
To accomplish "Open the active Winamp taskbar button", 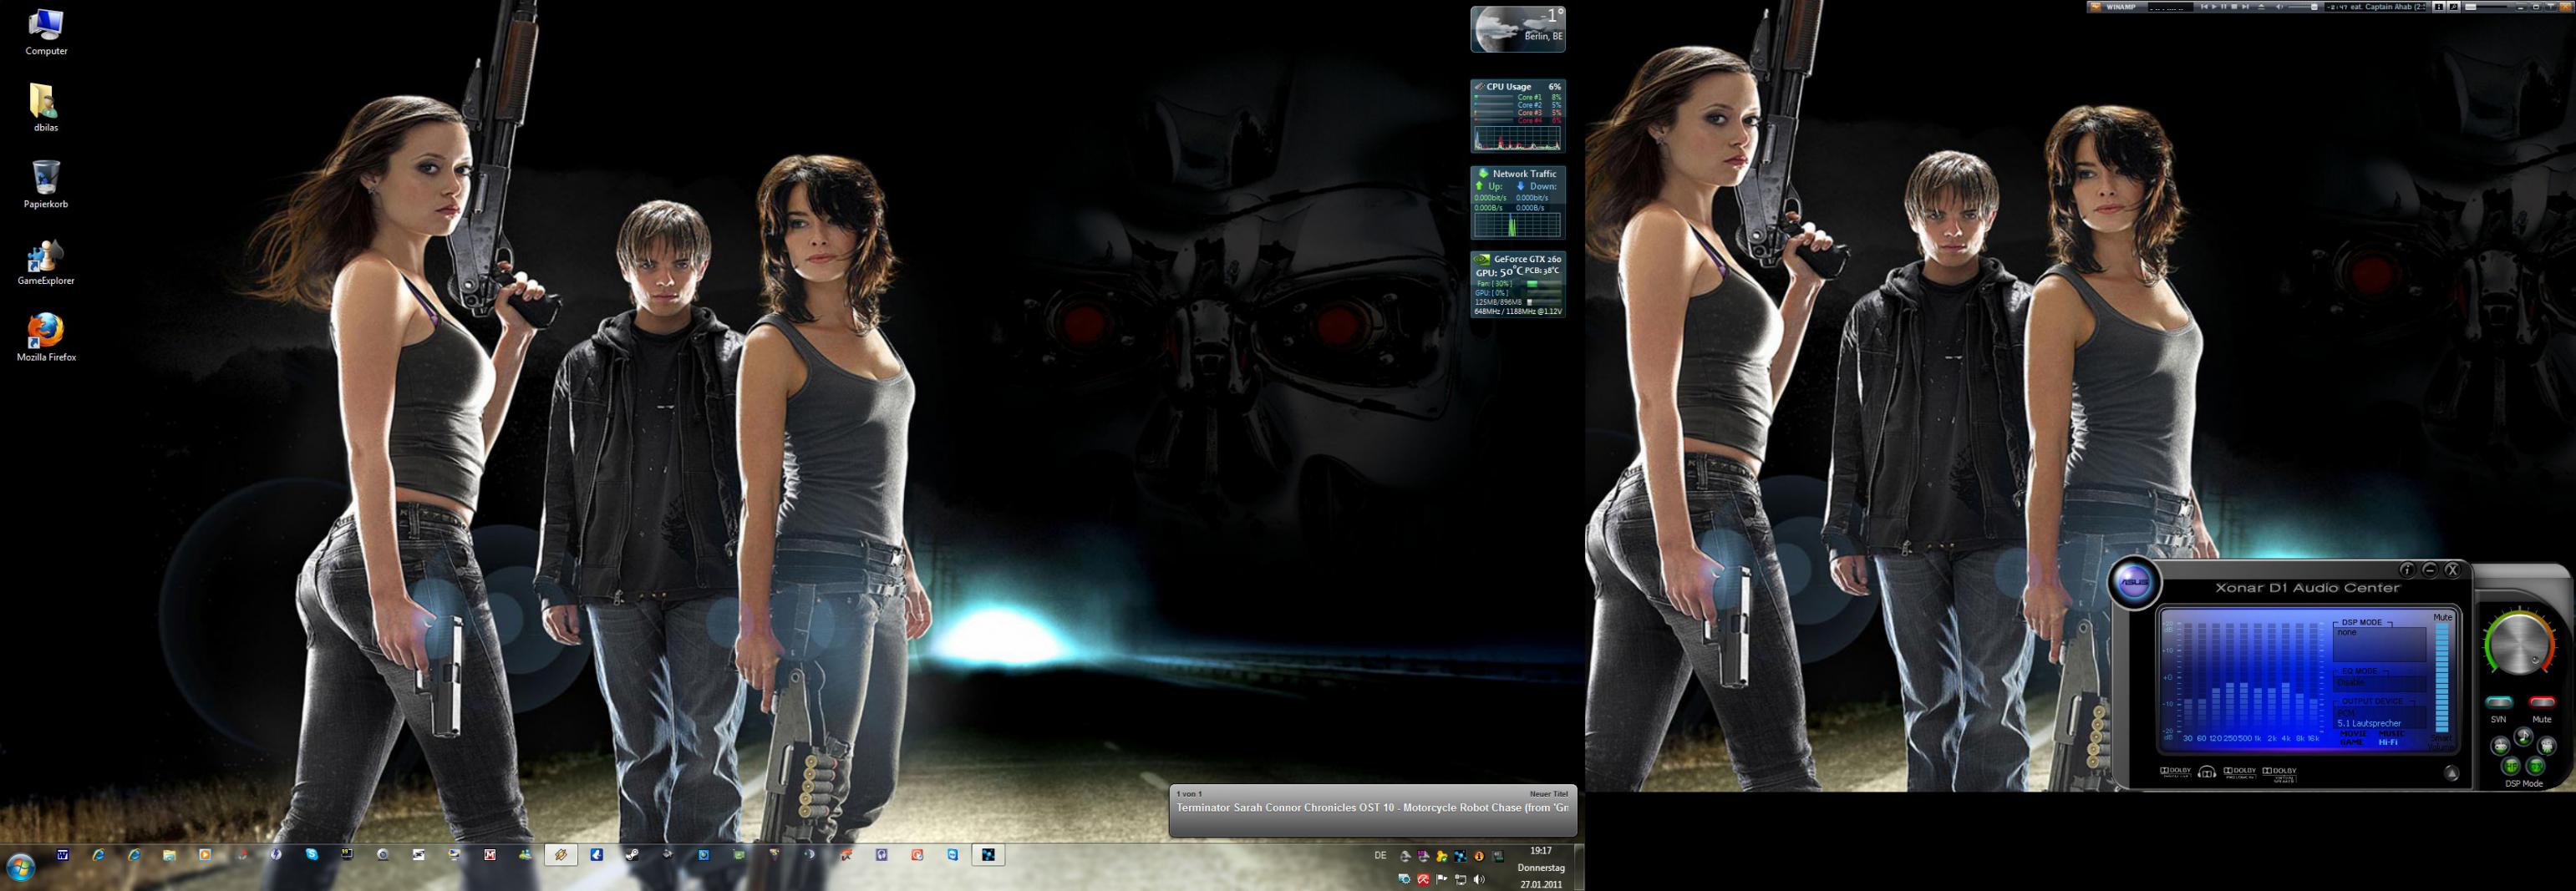I will tap(561, 855).
